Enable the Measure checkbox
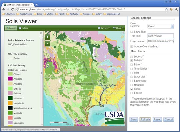Screen dimensions: 180x132 pos(132,85)
